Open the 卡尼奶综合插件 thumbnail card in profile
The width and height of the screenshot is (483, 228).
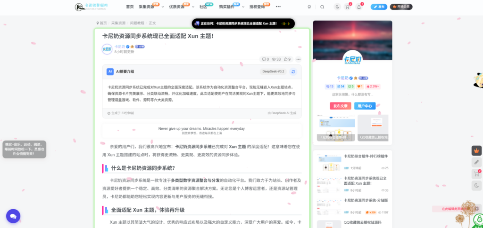point(336,128)
